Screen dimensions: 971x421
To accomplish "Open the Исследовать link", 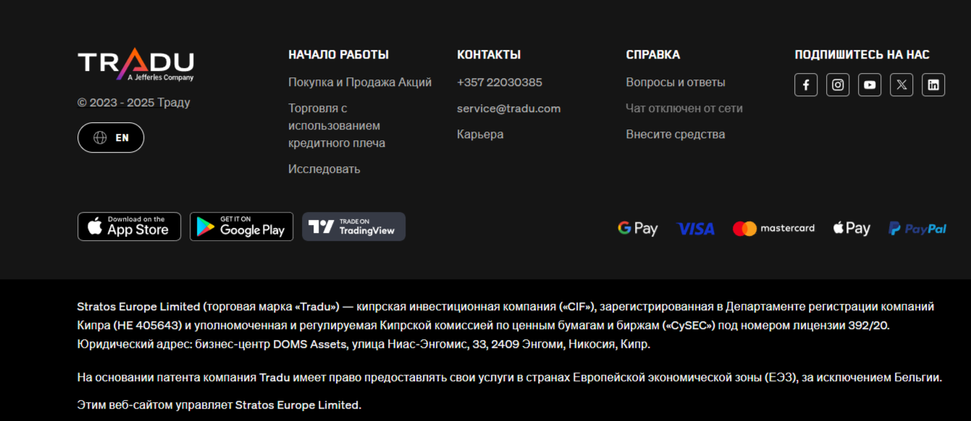I will click(x=324, y=169).
